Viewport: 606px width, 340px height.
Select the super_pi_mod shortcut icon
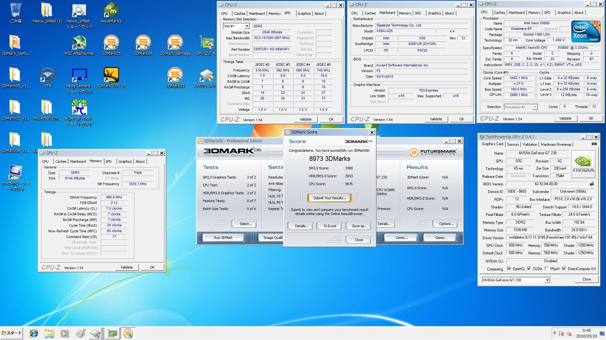click(79, 113)
